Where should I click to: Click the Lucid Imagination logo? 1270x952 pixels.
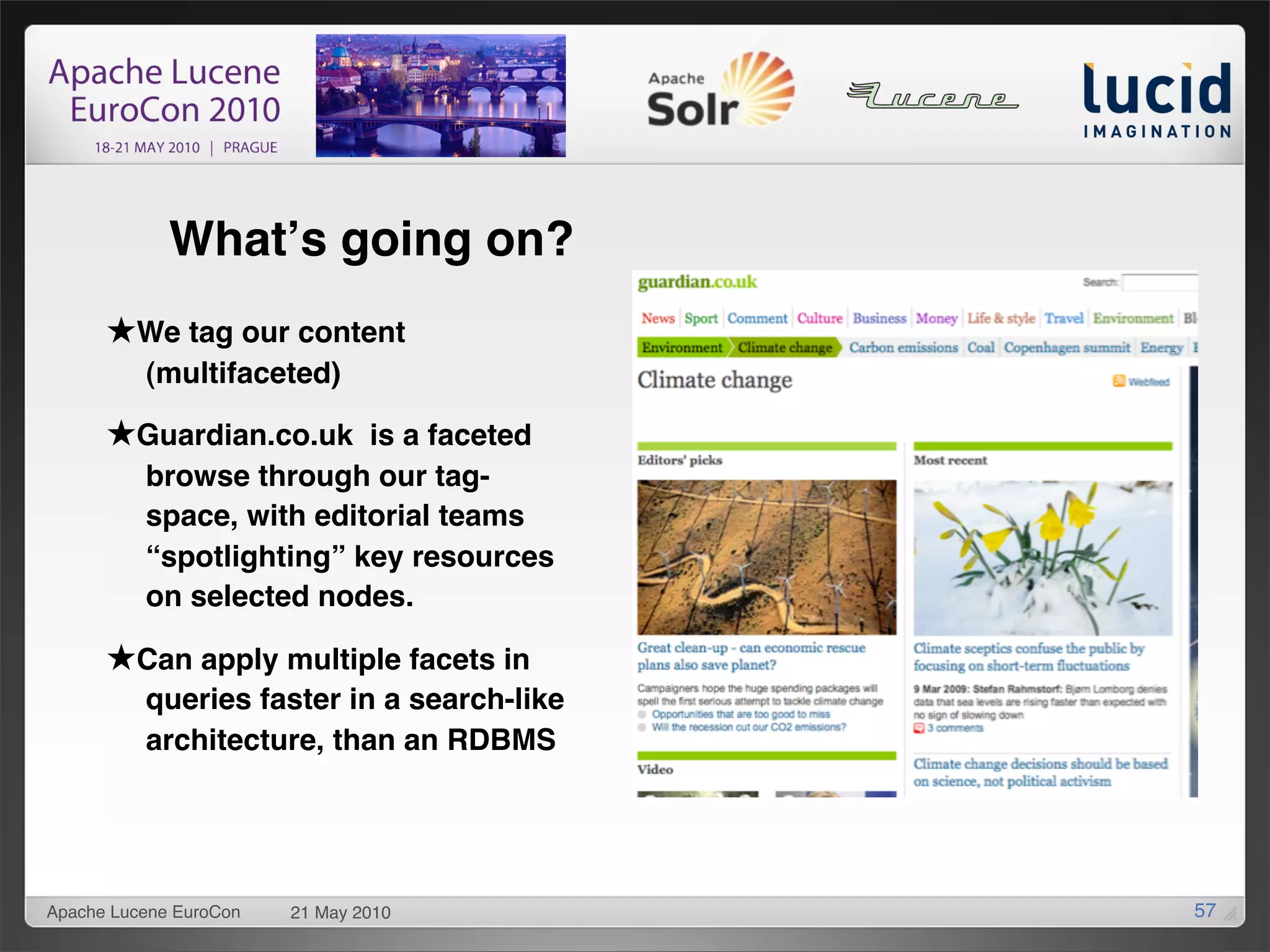click(x=1157, y=100)
